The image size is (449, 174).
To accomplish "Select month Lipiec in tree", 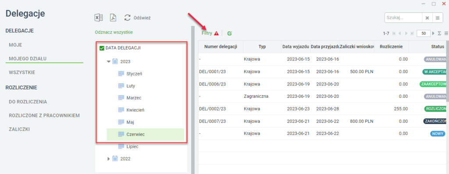I will (x=128, y=146).
